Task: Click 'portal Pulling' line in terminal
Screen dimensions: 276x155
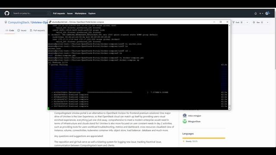Action: (59, 65)
